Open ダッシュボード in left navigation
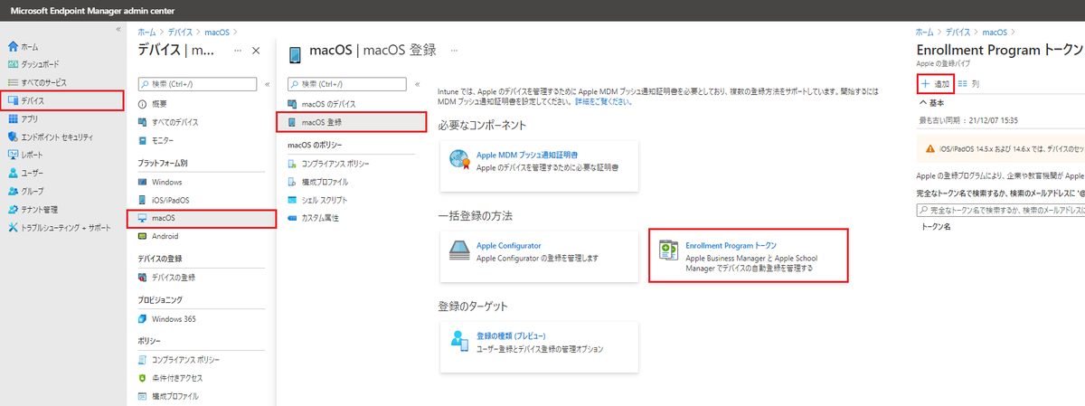 point(41,64)
